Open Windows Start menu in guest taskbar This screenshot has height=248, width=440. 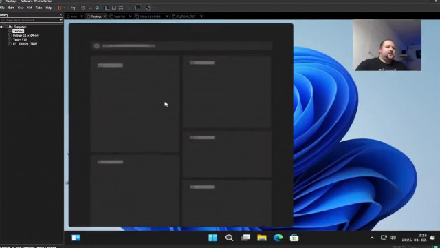[x=212, y=238]
